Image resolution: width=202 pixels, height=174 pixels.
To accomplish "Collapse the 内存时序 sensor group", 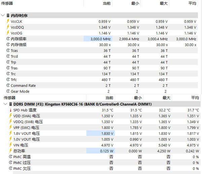I will [3, 16].
